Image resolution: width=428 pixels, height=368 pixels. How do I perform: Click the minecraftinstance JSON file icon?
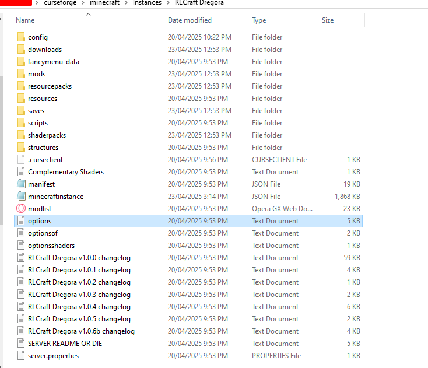(x=21, y=197)
